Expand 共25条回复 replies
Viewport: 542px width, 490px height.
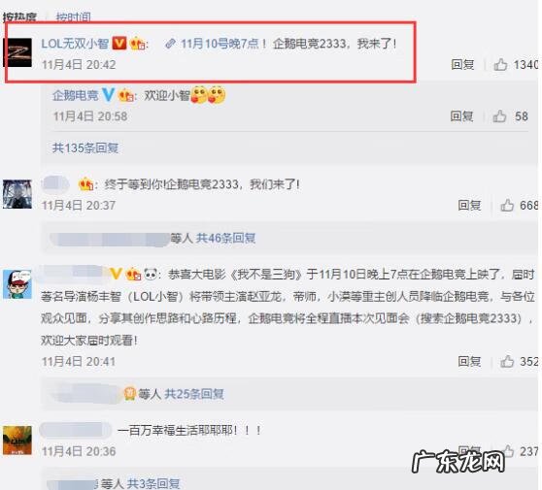pyautogui.click(x=194, y=394)
